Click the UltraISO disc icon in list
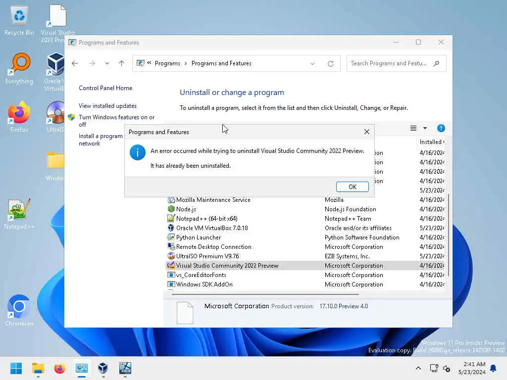This screenshot has width=507, height=380. [171, 256]
